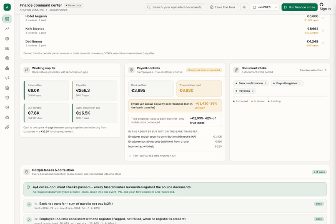
Task: Click Run finance close button
Action: point(299,7)
